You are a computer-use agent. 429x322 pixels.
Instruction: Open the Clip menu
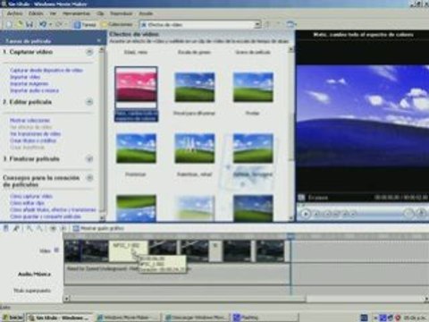point(100,13)
